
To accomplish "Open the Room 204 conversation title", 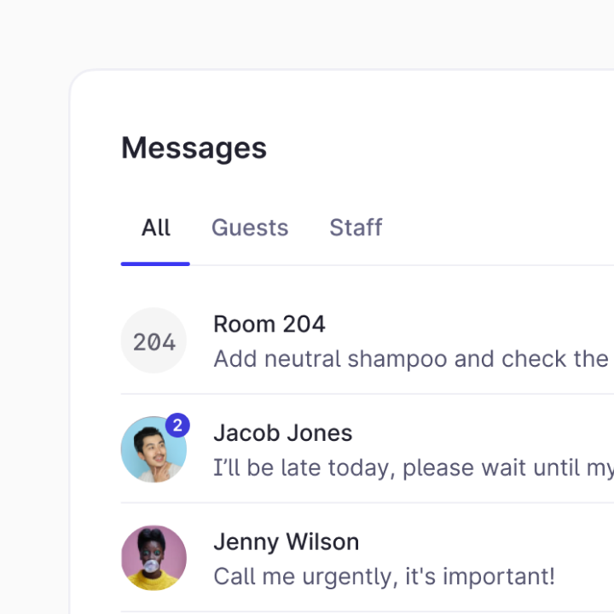I will [269, 324].
